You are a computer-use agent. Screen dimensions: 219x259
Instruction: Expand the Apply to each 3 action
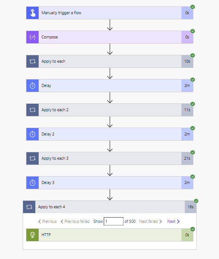click(110, 158)
